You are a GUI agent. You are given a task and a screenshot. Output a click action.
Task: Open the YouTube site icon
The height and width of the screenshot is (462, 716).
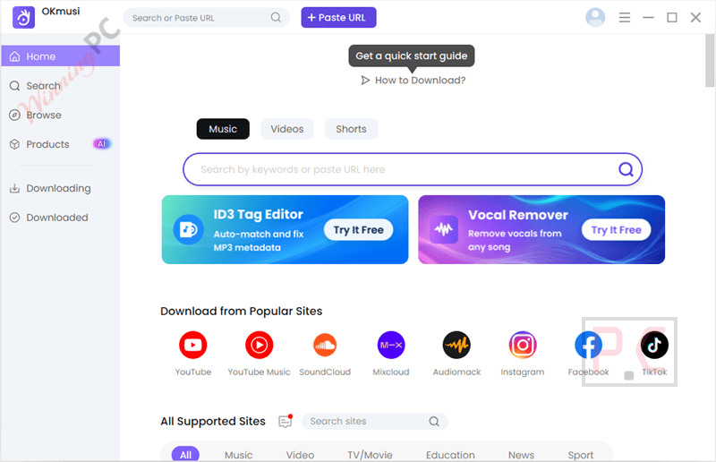pyautogui.click(x=192, y=345)
